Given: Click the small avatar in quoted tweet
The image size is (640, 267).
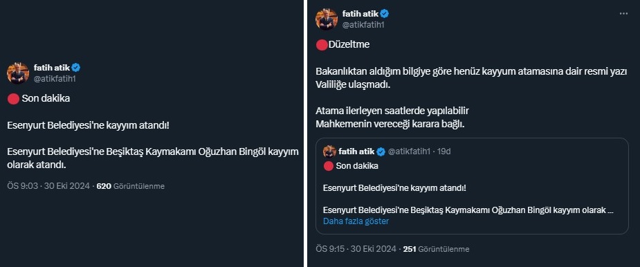Looking at the screenshot, I should pos(329,152).
